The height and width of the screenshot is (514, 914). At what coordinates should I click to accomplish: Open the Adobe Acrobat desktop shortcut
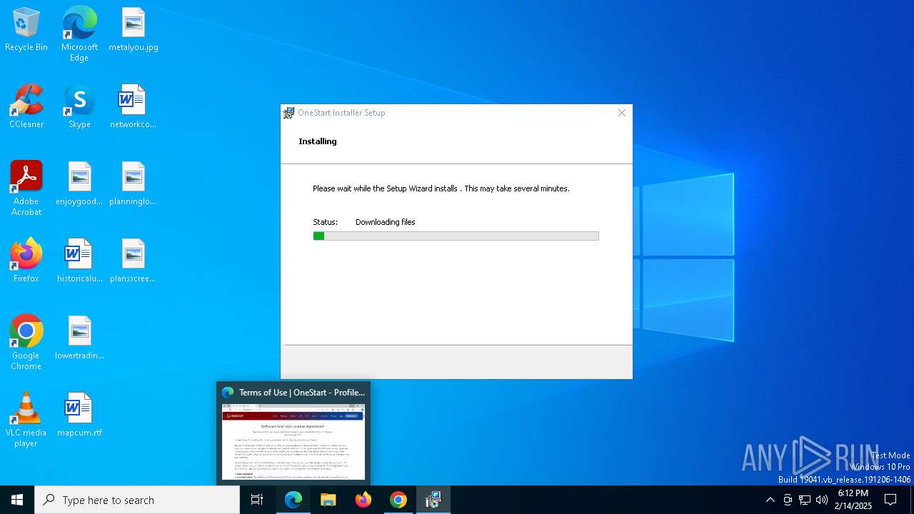[26, 188]
